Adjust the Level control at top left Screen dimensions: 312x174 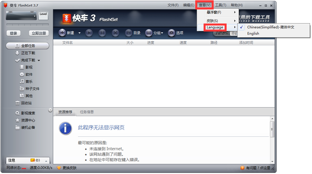[43, 15]
